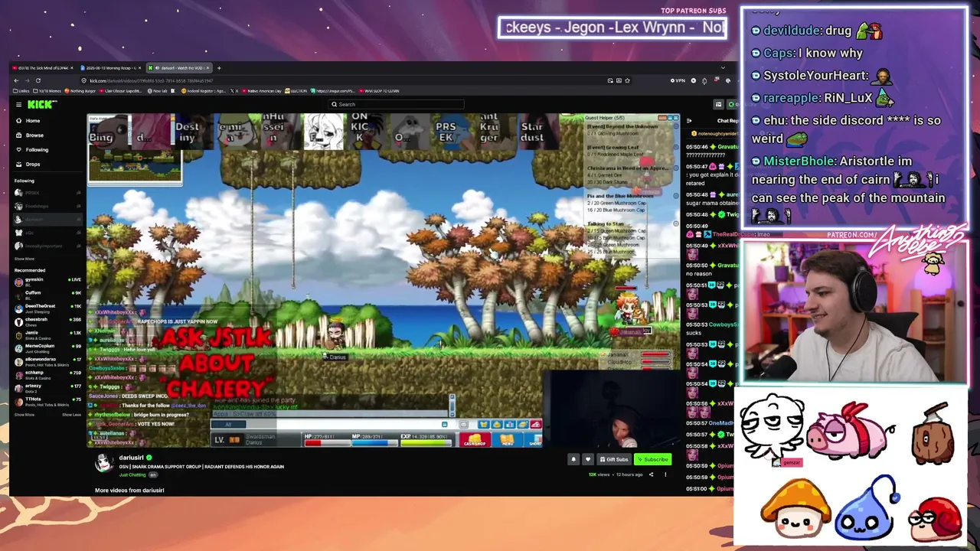The image size is (980, 551).
Task: Click the VPN indicator in the browser toolbar
Action: (678, 80)
